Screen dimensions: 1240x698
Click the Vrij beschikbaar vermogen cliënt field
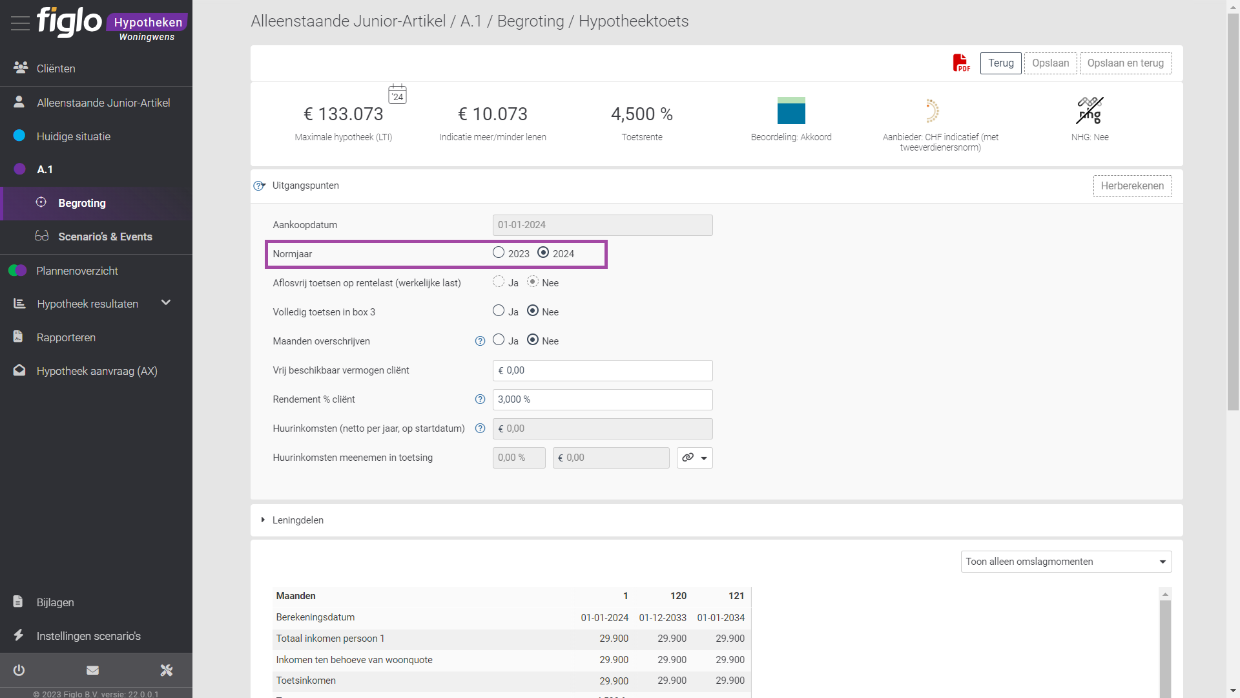603,370
